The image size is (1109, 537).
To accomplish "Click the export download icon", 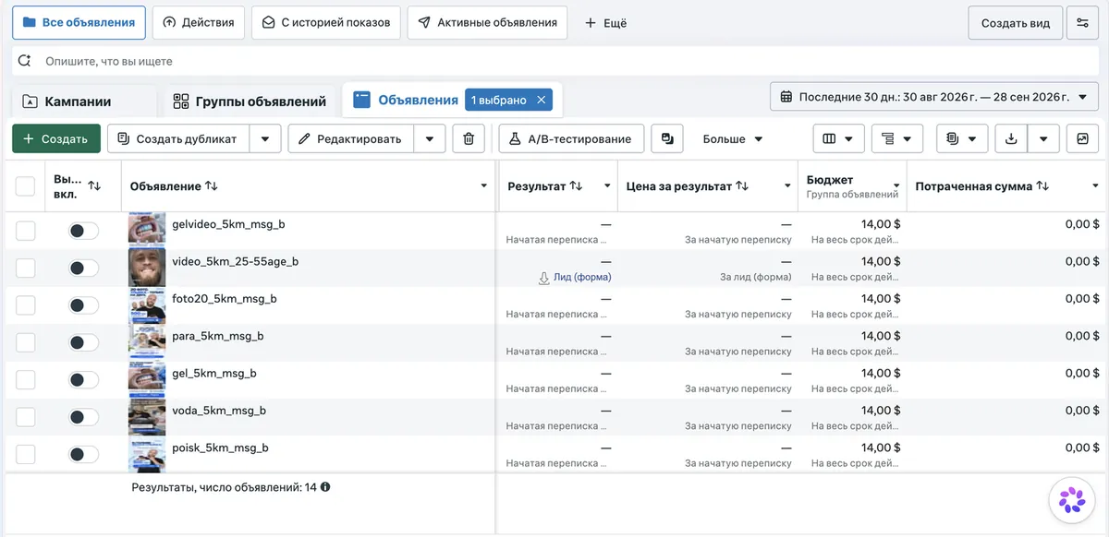I will click(1011, 138).
